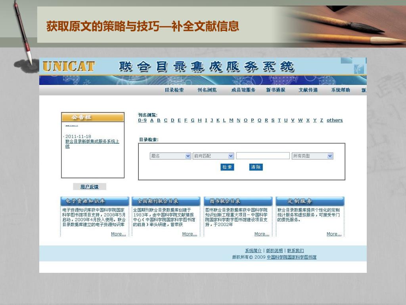This screenshot has height=305, width=406.
Task: Browse journal titles under letter G
Action: [x=193, y=120]
